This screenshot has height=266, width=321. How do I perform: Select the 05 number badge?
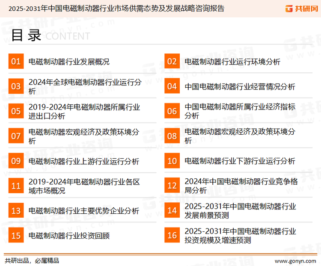[16, 111]
